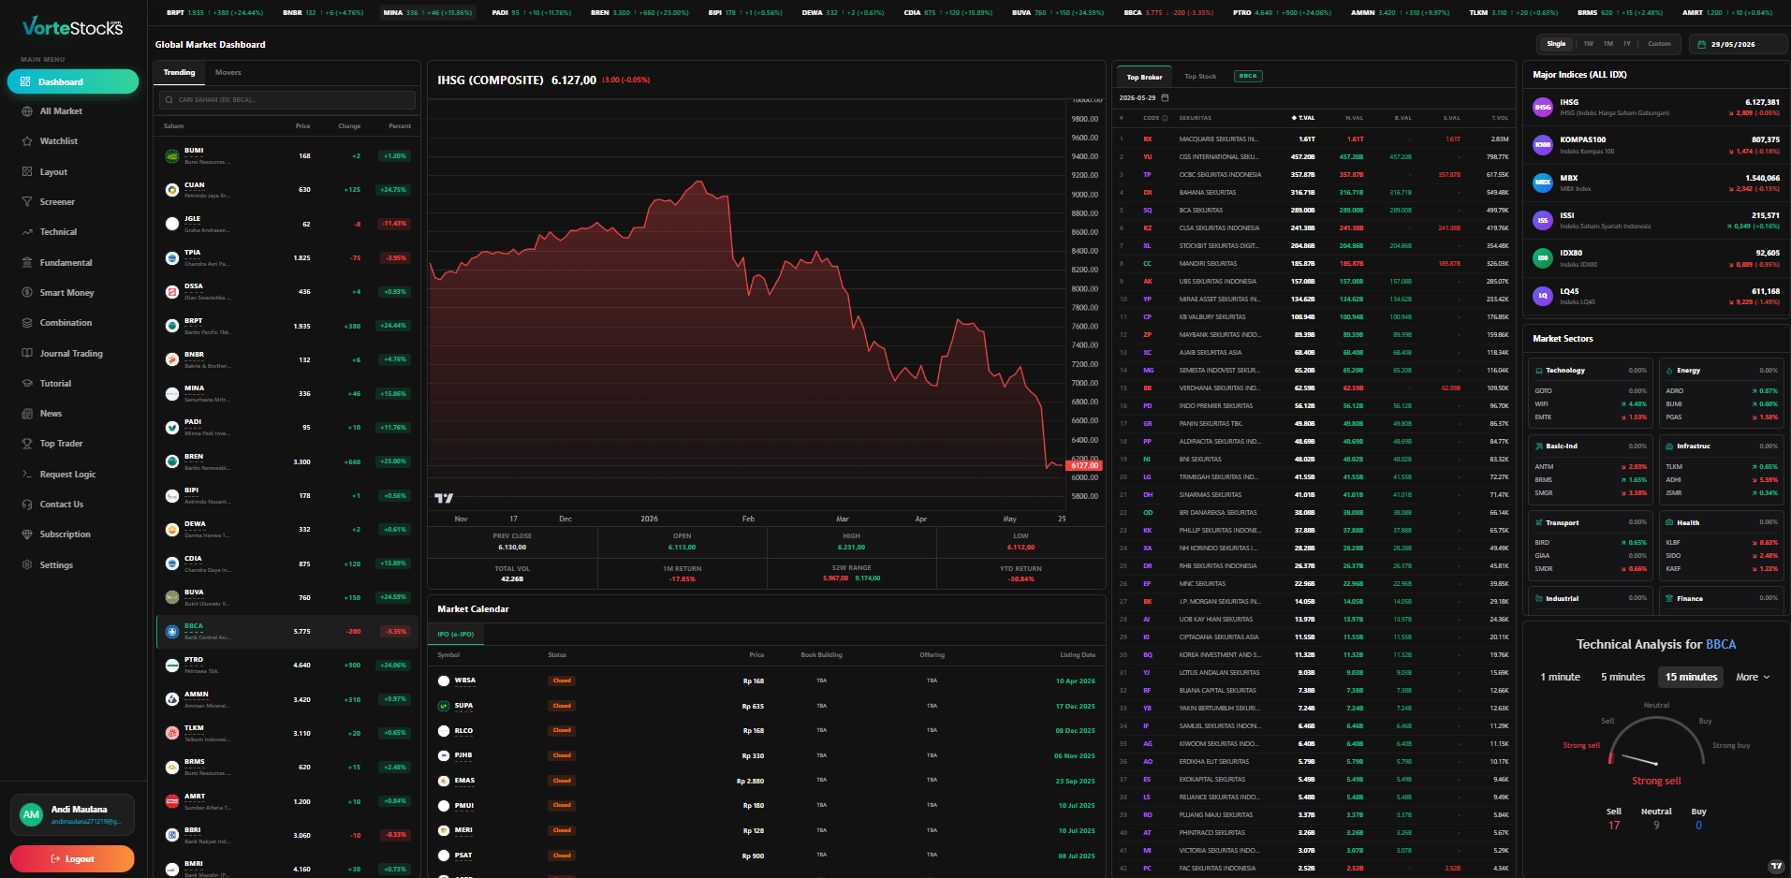This screenshot has width=1791, height=878.
Task: Open the Technology sector card
Action: [x=1590, y=394]
